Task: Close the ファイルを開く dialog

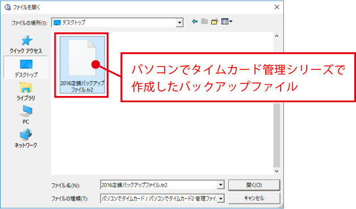Action: [277, 7]
